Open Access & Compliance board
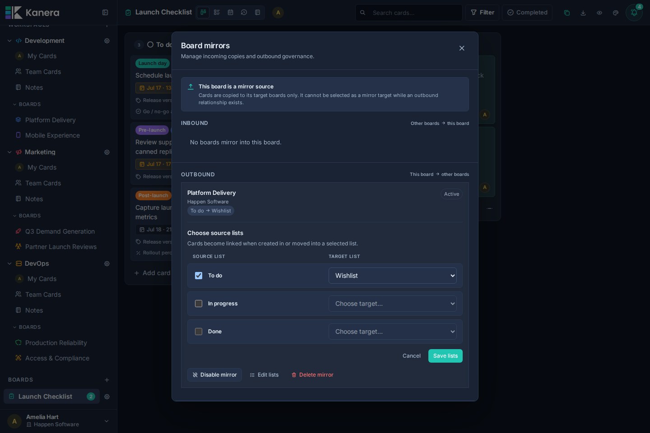 [57, 358]
